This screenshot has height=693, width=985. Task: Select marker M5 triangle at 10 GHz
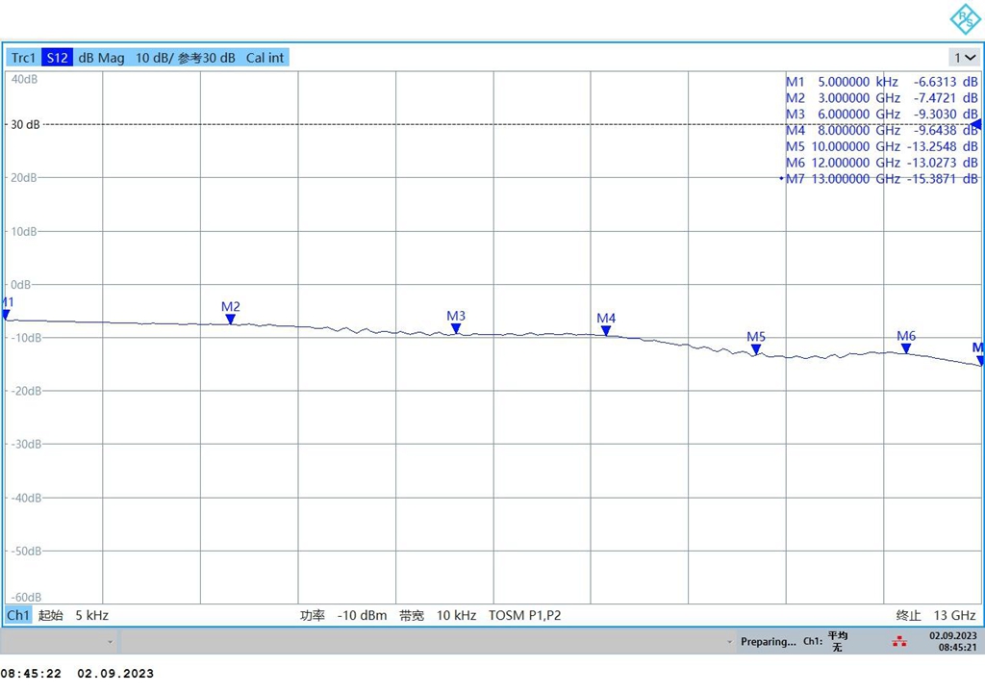[756, 348]
